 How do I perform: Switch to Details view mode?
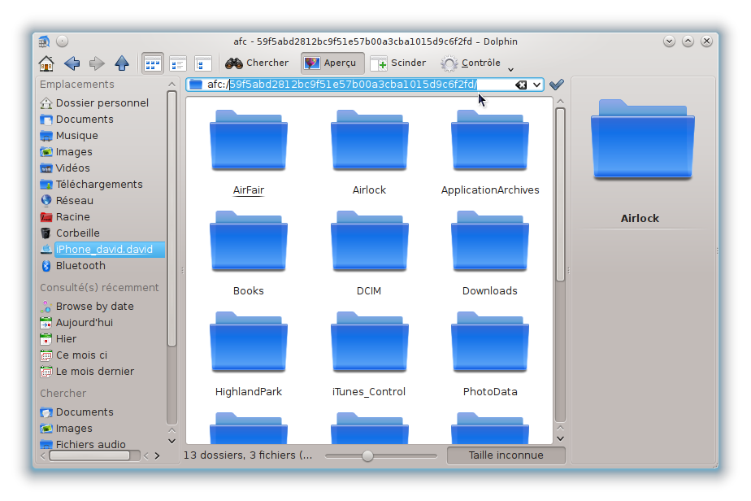178,63
